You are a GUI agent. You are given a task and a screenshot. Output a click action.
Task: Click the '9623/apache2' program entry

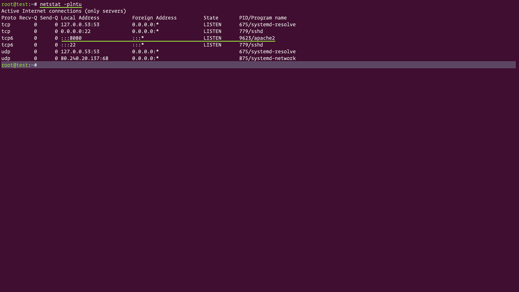257,38
